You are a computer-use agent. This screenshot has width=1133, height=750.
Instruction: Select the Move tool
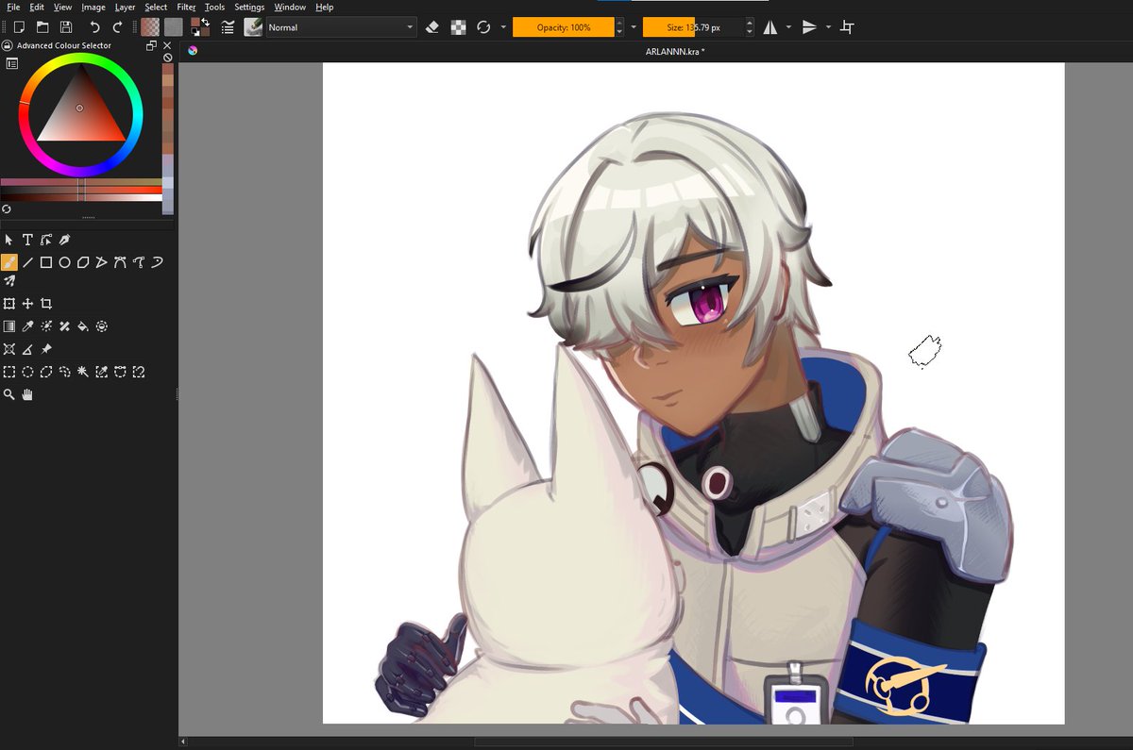pyautogui.click(x=27, y=304)
